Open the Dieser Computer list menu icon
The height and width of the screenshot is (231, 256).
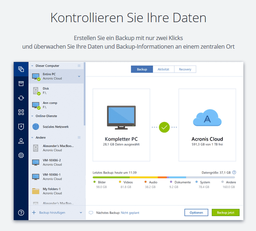tap(79, 66)
